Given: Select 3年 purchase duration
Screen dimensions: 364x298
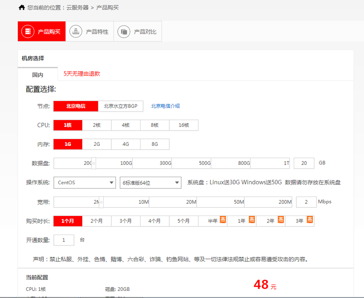Looking at the screenshot, I should 300,221.
